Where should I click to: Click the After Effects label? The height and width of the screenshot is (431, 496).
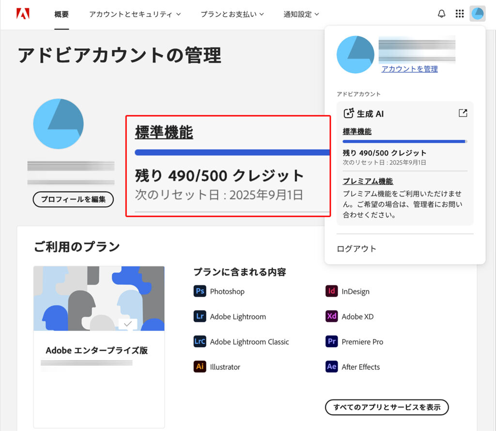coord(360,367)
